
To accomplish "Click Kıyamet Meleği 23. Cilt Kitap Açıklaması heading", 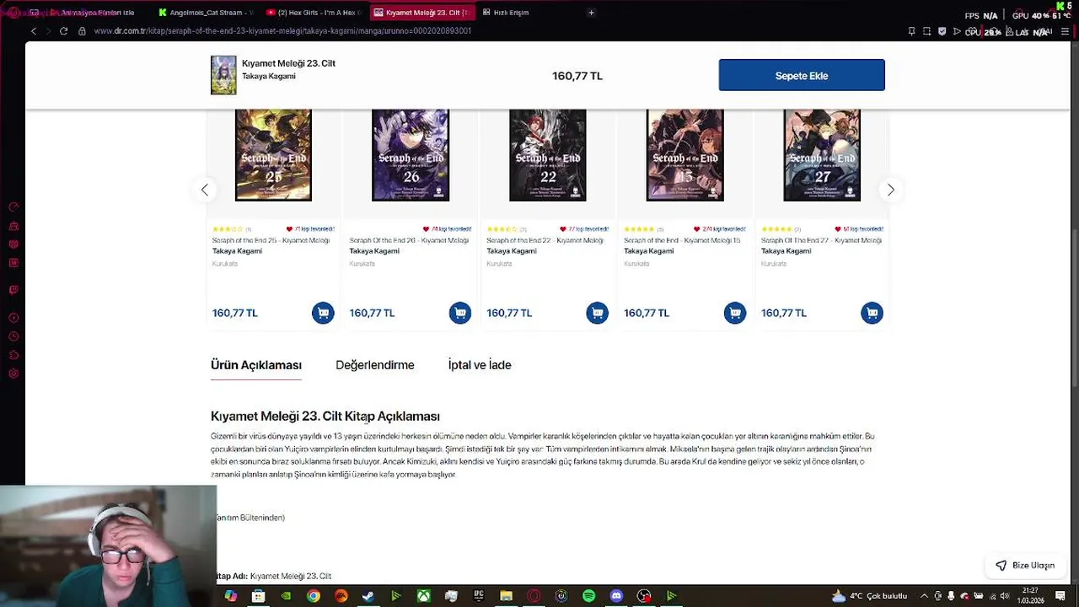I will [x=325, y=416].
